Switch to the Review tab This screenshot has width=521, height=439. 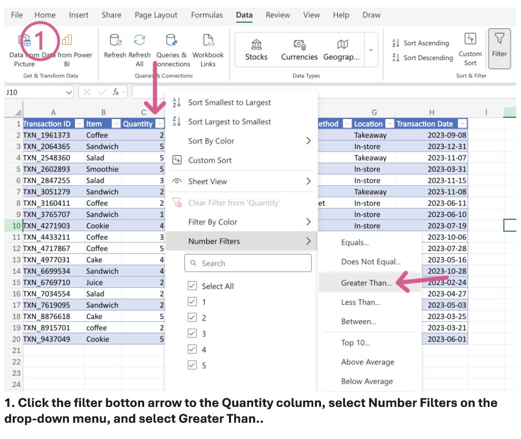(278, 15)
